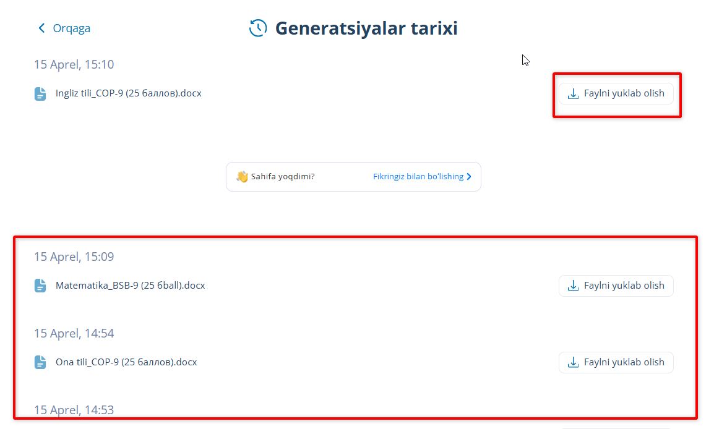The height and width of the screenshot is (429, 714).
Task: Click the Ingliz tili document file icon
Action: pos(40,94)
